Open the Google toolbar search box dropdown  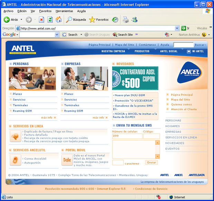point(57,34)
